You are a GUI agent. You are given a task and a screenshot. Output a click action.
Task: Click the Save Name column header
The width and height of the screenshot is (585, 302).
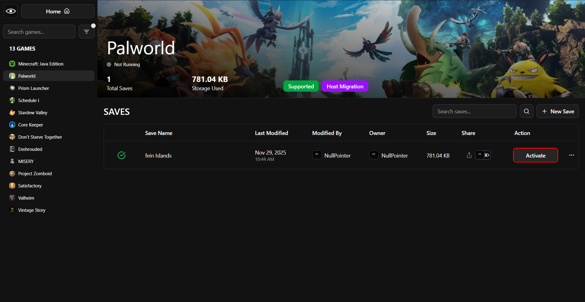pyautogui.click(x=159, y=133)
